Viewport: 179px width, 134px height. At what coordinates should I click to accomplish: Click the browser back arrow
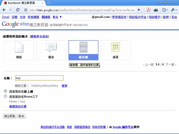[x=4, y=10]
